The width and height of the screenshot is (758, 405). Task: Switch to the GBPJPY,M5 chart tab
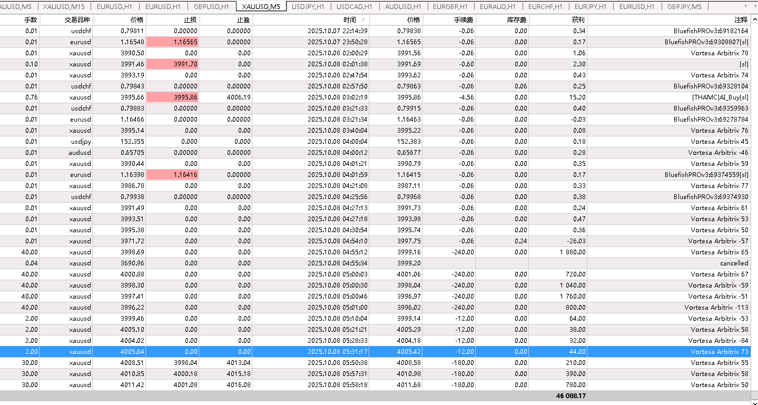pos(684,6)
